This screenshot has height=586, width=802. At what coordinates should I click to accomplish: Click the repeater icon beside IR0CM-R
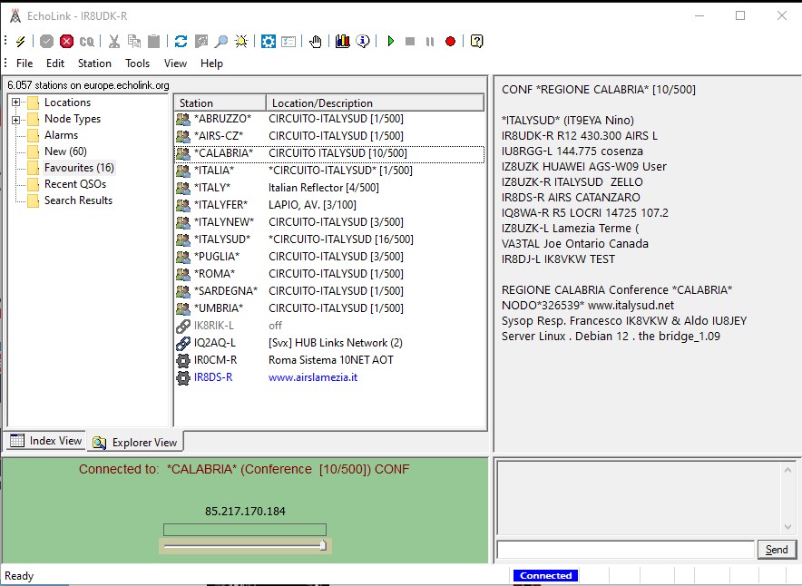pyautogui.click(x=183, y=360)
